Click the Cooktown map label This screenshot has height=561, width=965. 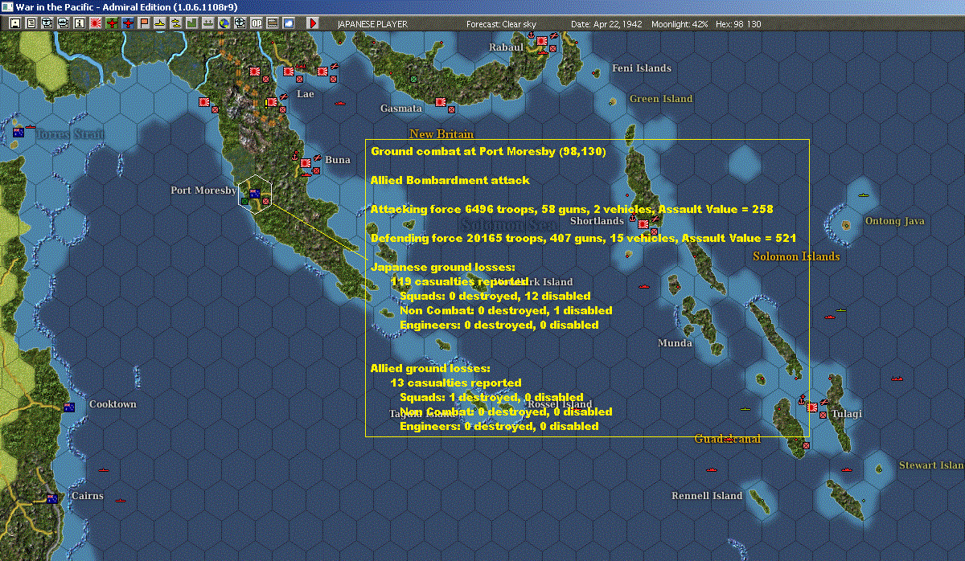(113, 404)
